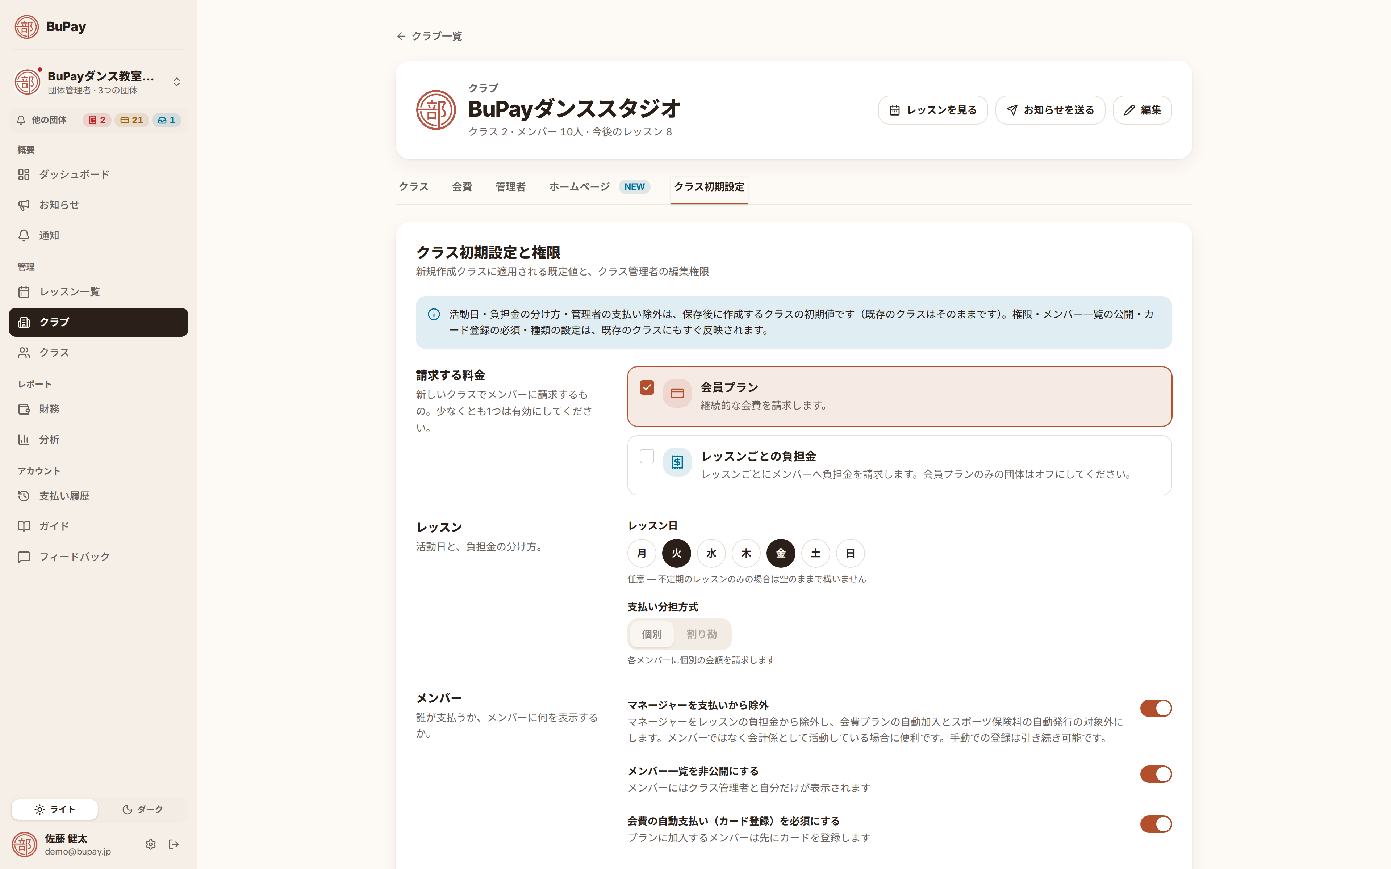The width and height of the screenshot is (1391, 869).
Task: Open the inbox badge showing 1
Action: pyautogui.click(x=167, y=120)
